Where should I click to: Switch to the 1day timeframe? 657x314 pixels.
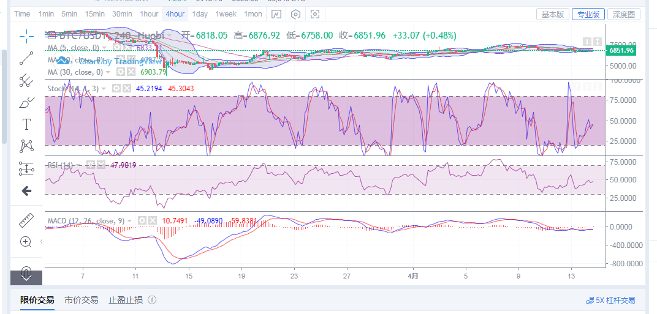click(199, 14)
